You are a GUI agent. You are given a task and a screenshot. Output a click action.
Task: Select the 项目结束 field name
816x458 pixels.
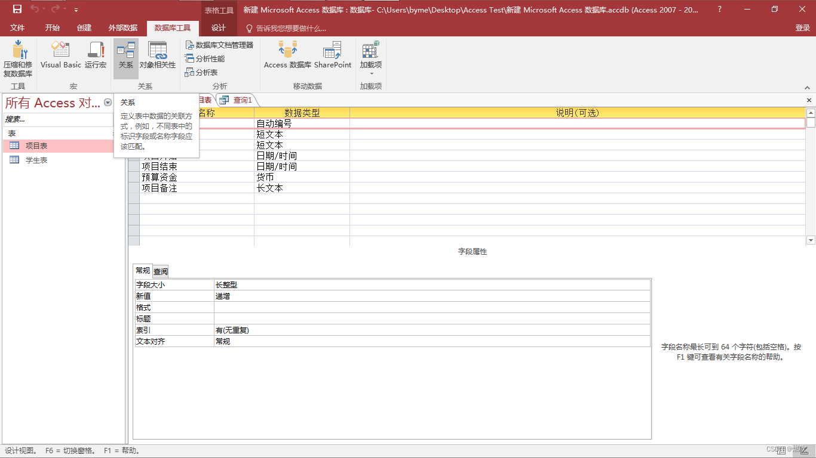point(197,166)
